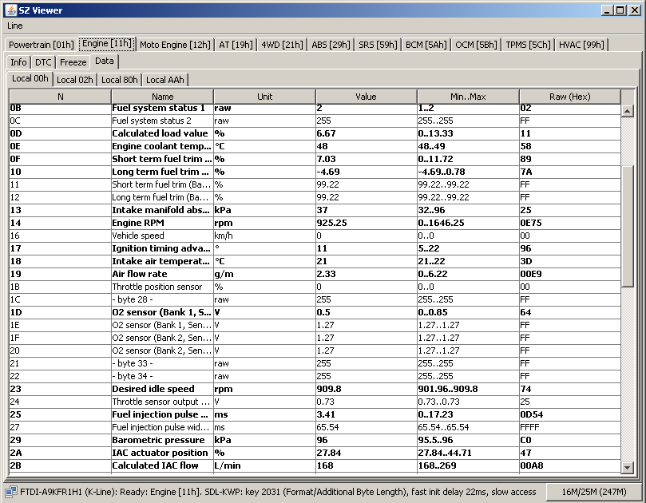Open the HVAC [99h] tab
Screen dimensions: 646x503
581,45
